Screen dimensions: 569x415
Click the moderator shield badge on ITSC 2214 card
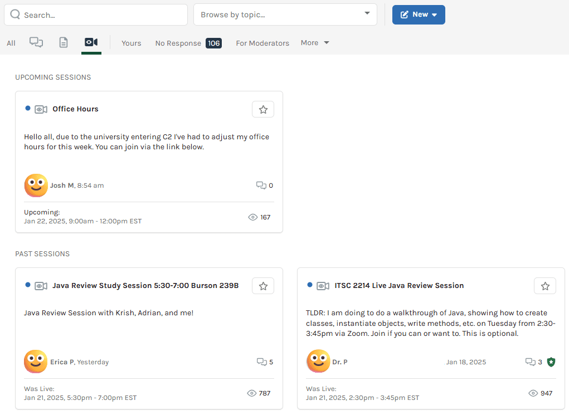551,362
